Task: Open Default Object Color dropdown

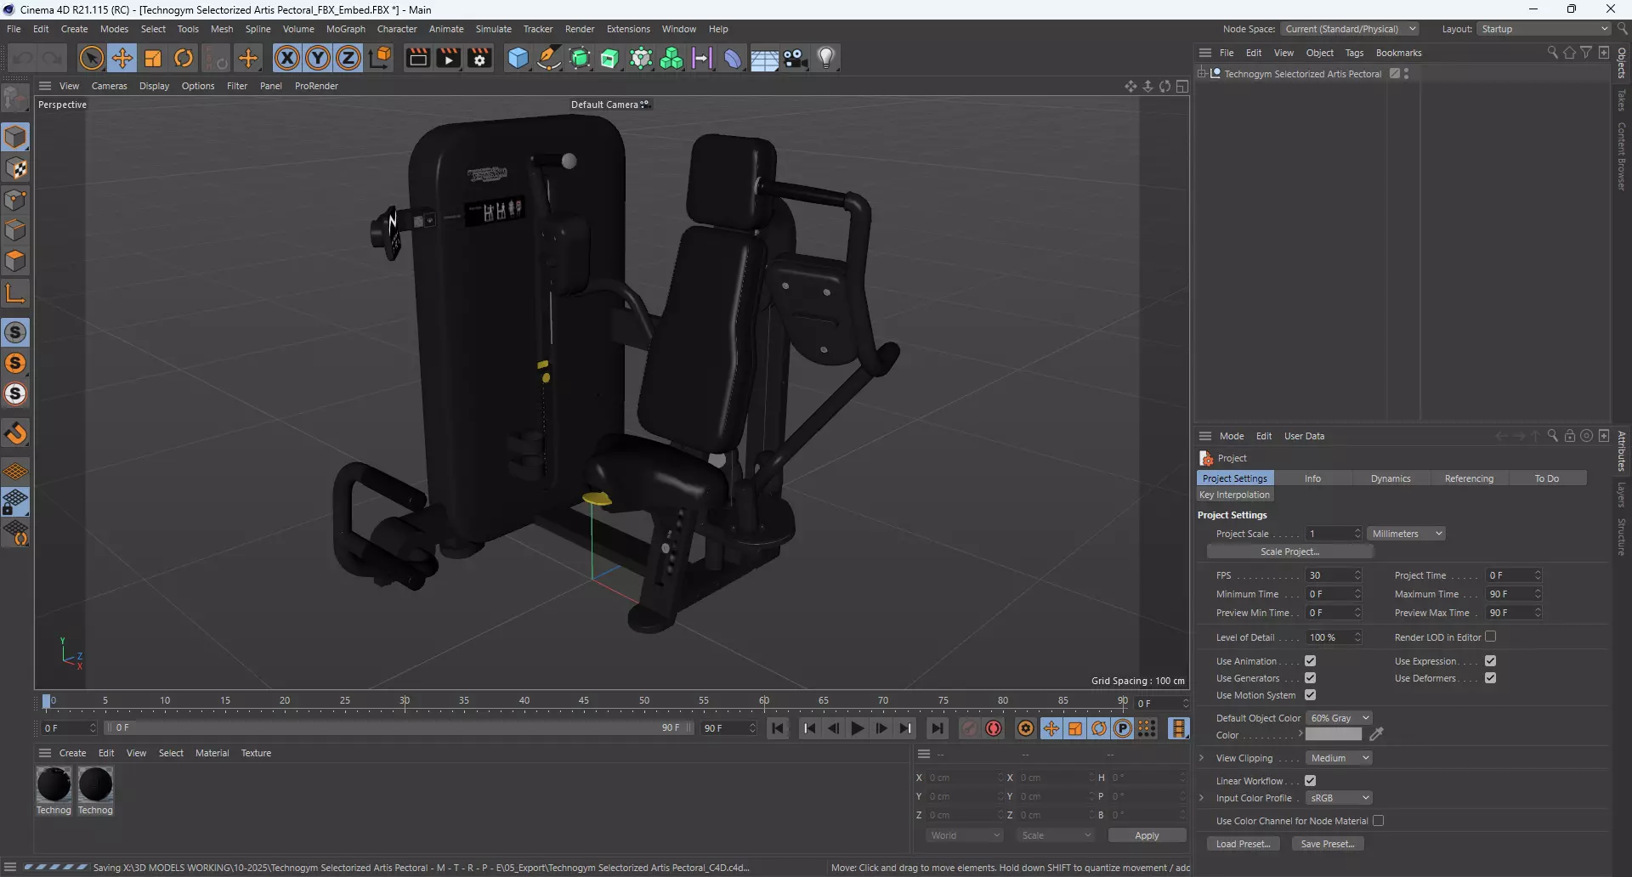Action: [x=1339, y=718]
